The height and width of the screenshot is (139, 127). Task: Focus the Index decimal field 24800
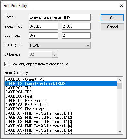(76, 26)
